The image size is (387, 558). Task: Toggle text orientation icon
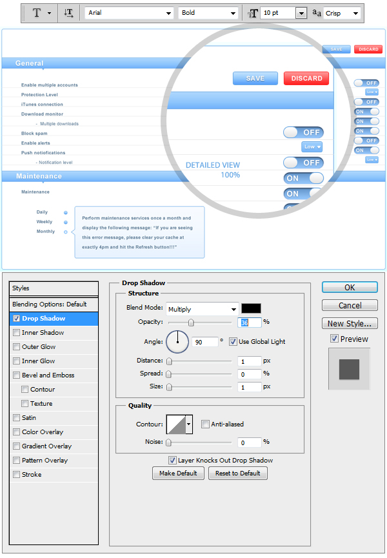(x=69, y=13)
